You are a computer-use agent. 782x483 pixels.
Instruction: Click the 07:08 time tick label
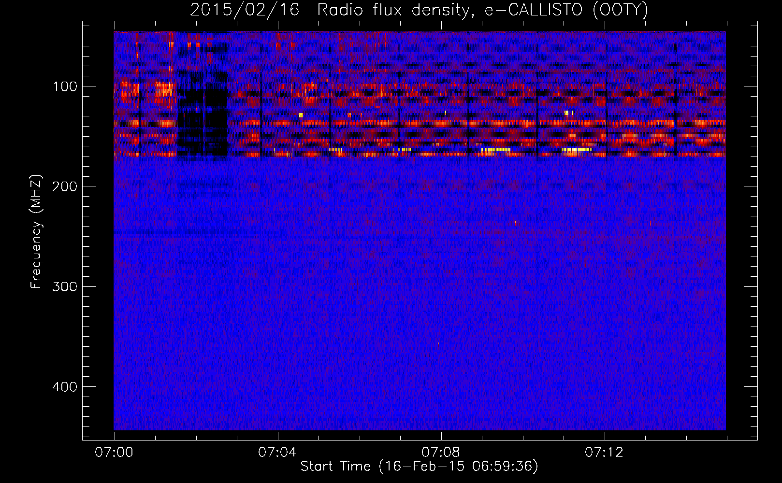pos(441,452)
